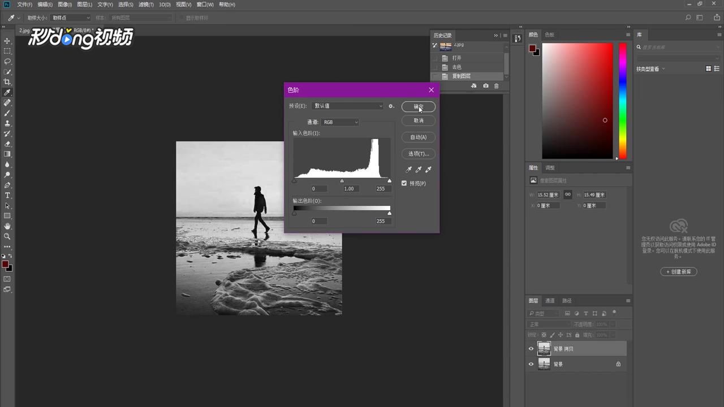Click the vertical hue slider strip

click(x=622, y=101)
